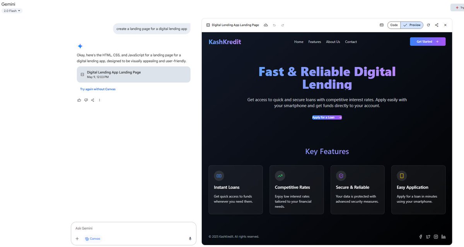Click the canvas document icon in header

pos(208,25)
